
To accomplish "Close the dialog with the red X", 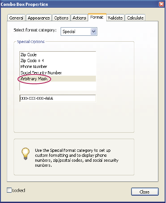I will [x=161, y=4].
